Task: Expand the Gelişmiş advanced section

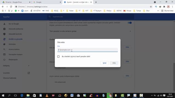Action: pos(16,66)
